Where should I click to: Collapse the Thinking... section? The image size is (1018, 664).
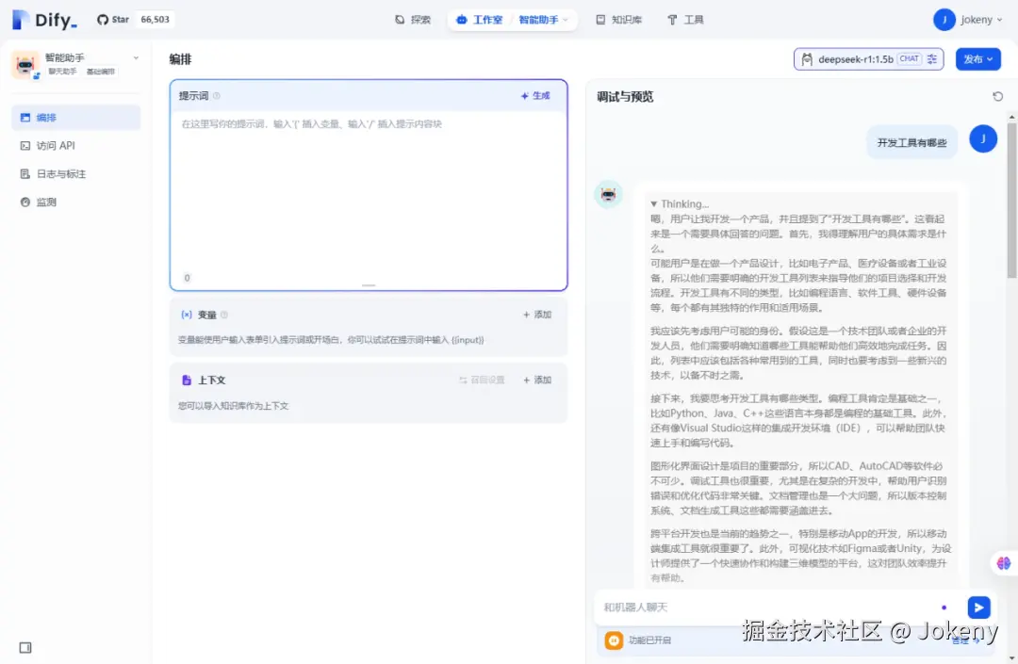(680, 203)
